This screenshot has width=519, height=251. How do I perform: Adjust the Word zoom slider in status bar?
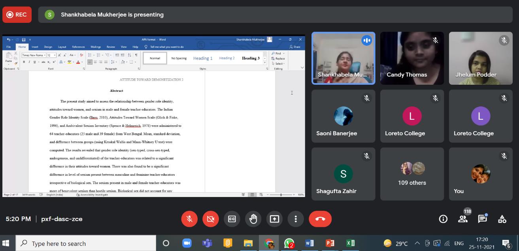(281, 195)
